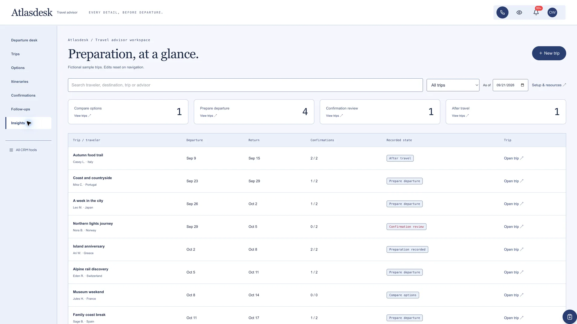
Task: Open Confirmations in sidebar
Action: point(23,95)
